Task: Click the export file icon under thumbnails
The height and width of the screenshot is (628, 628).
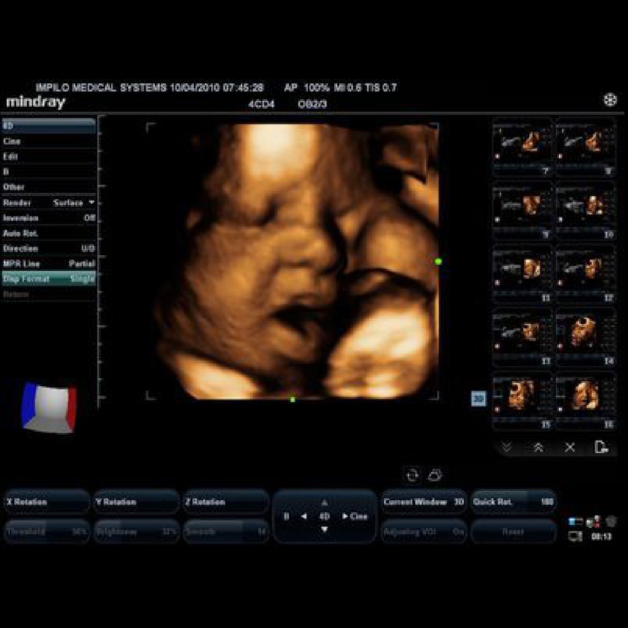Action: [x=602, y=448]
